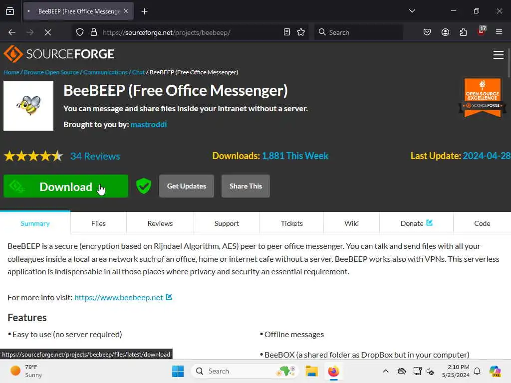Click the sourceforge.net URL address field

point(189,32)
